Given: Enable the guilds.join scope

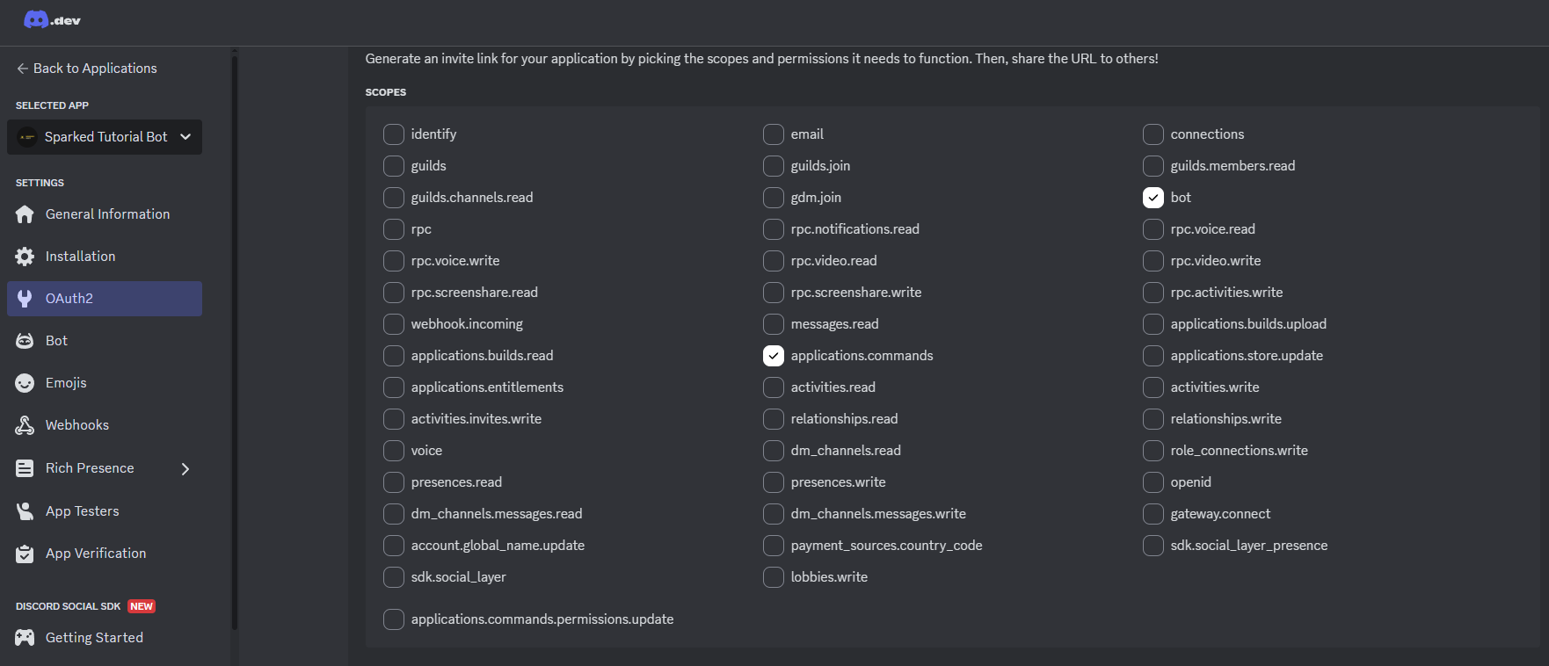Looking at the screenshot, I should pos(774,166).
